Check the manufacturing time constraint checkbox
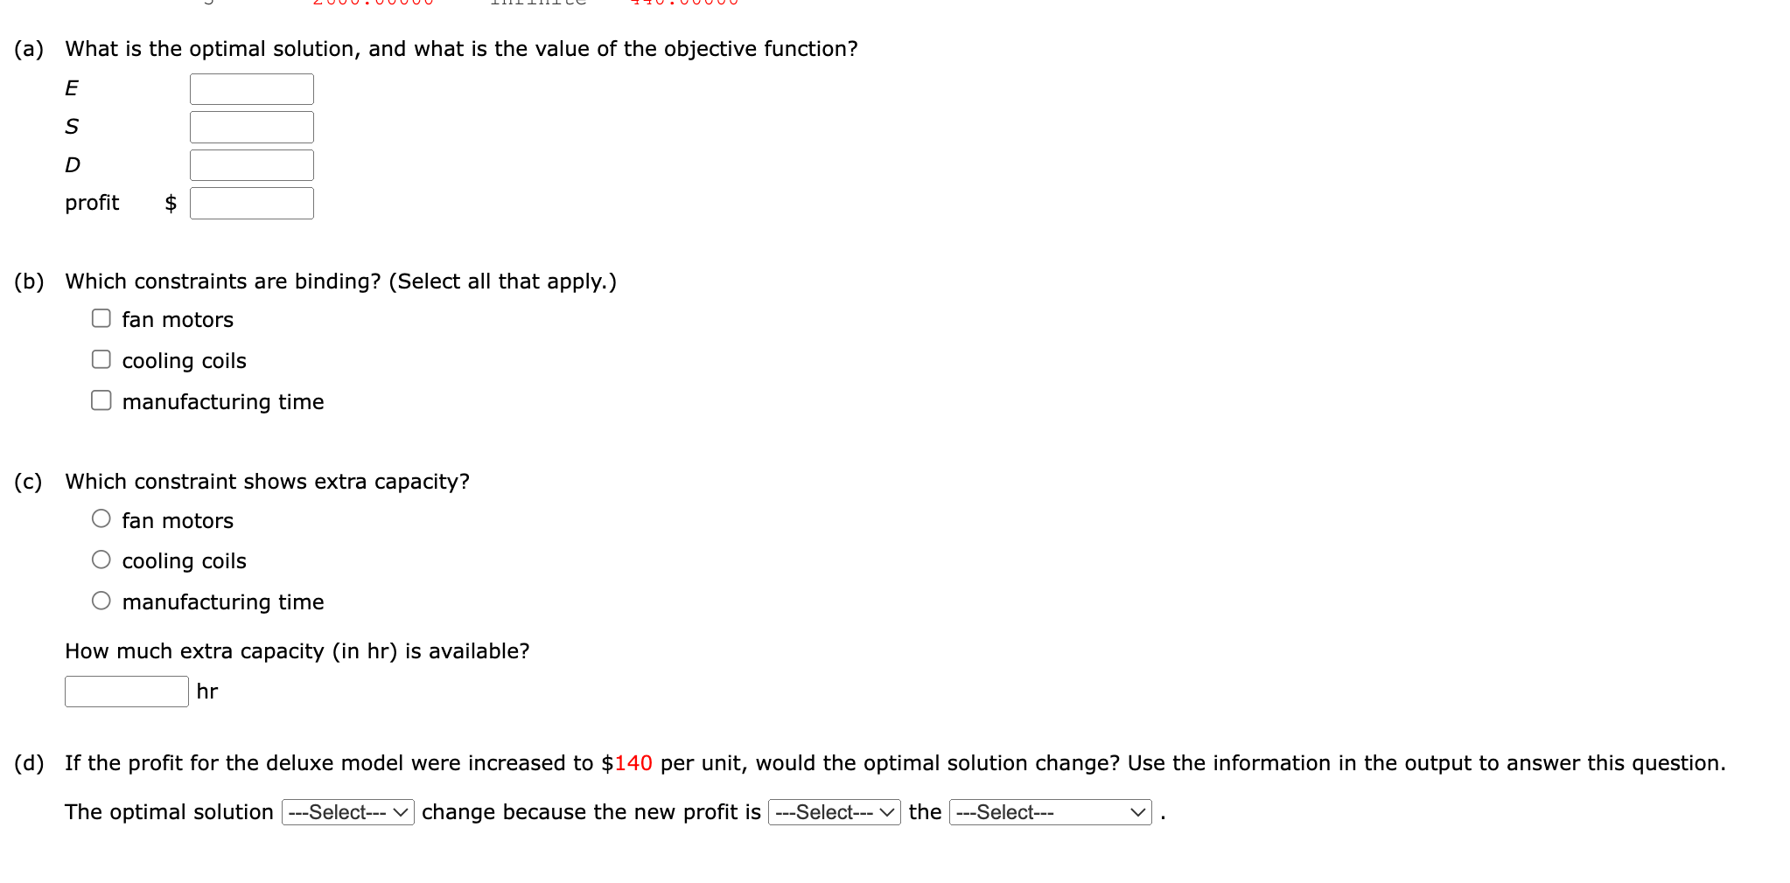The width and height of the screenshot is (1790, 883). click(101, 399)
